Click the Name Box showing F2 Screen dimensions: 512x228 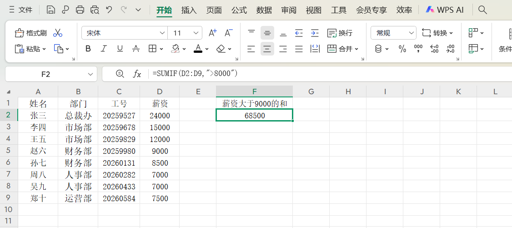(45, 74)
